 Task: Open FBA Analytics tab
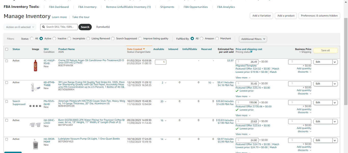point(226,7)
